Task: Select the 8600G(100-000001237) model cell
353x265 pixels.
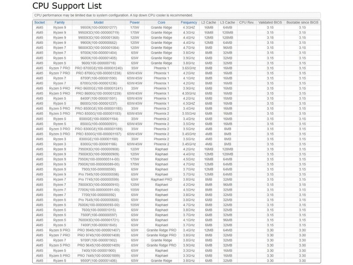Action: click(x=98, y=103)
